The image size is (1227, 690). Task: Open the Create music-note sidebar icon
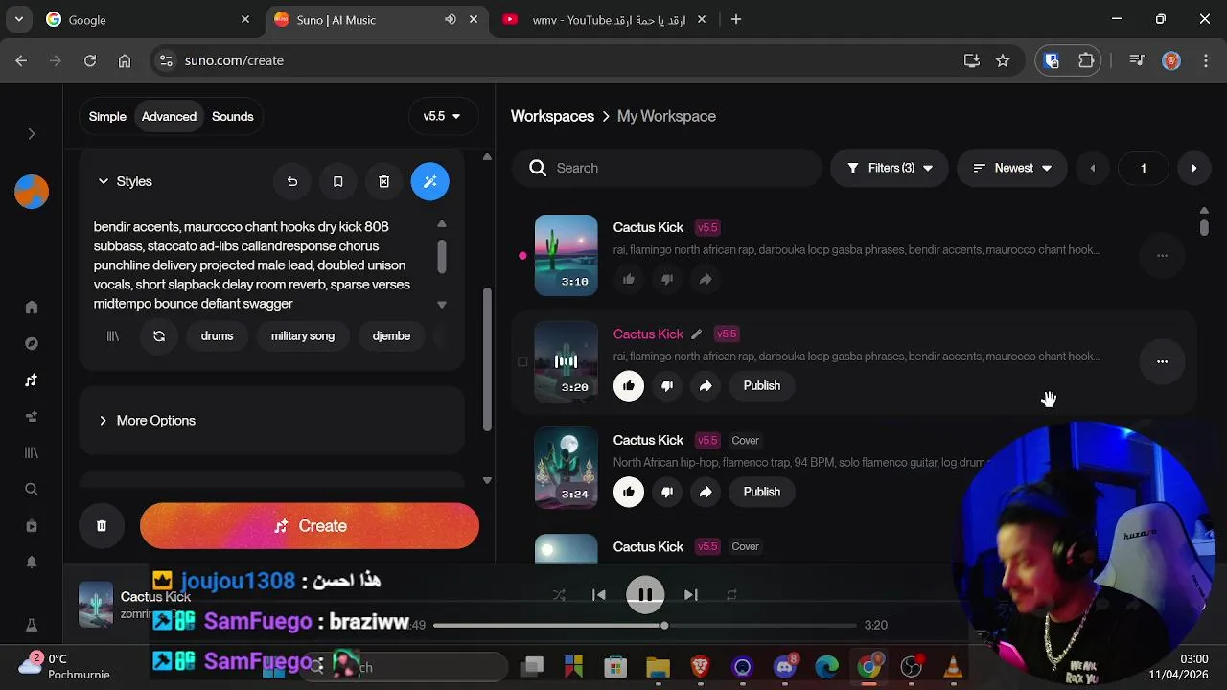click(x=31, y=380)
